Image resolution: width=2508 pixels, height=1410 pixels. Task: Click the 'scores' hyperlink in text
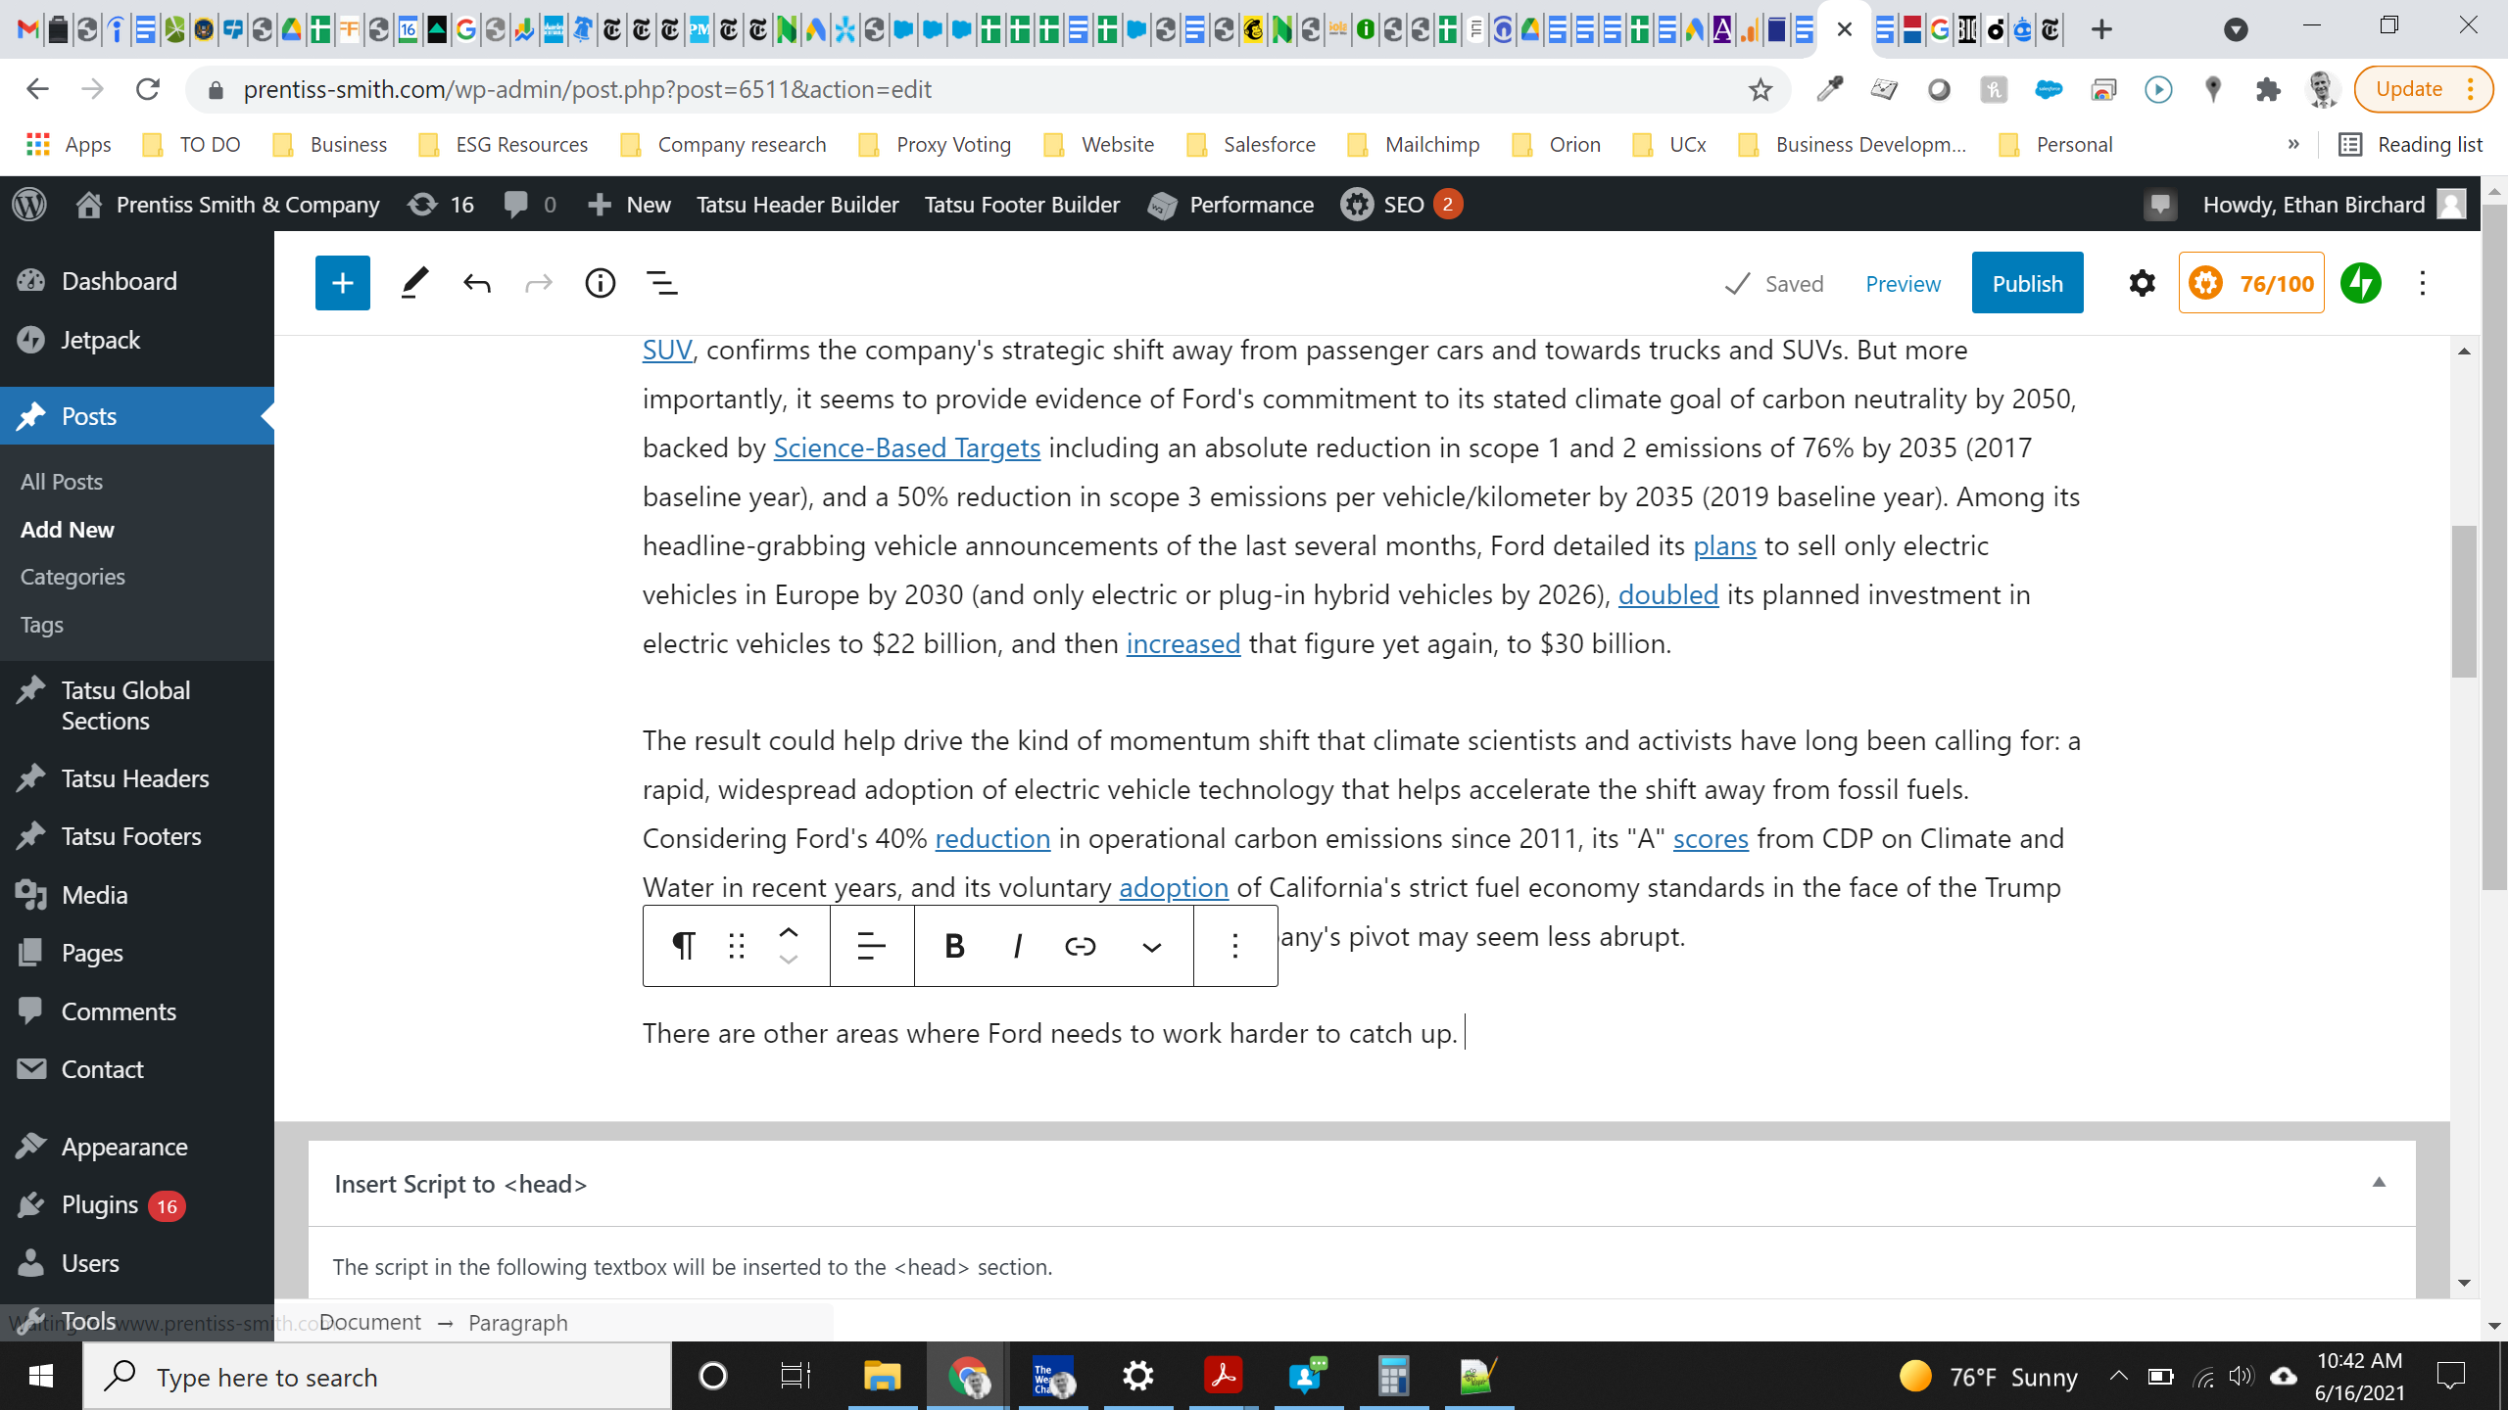pos(1710,838)
